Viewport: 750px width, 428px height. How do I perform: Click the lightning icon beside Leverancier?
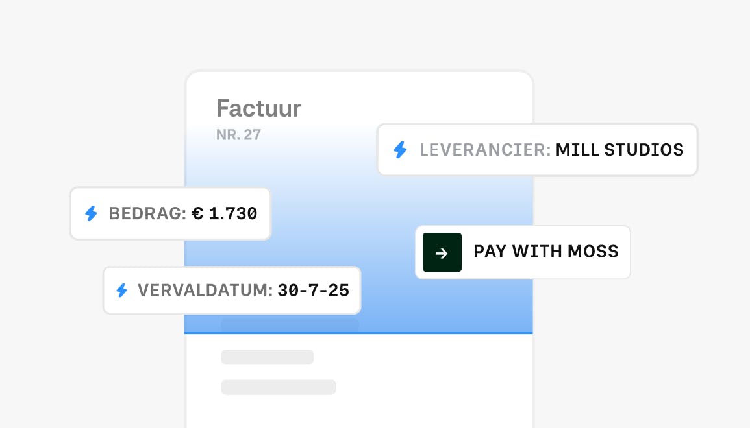tap(400, 150)
